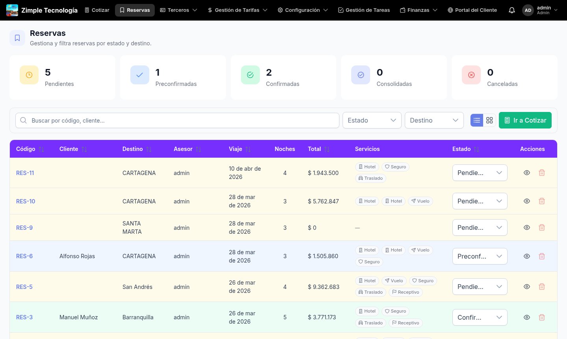The image size is (567, 339).
Task: Open the search magnifier icon
Action: click(23, 120)
